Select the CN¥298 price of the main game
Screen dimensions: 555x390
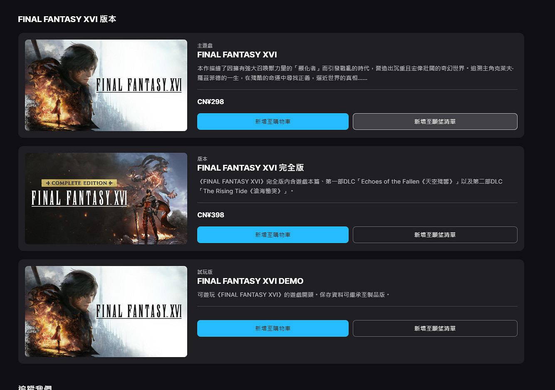211,101
